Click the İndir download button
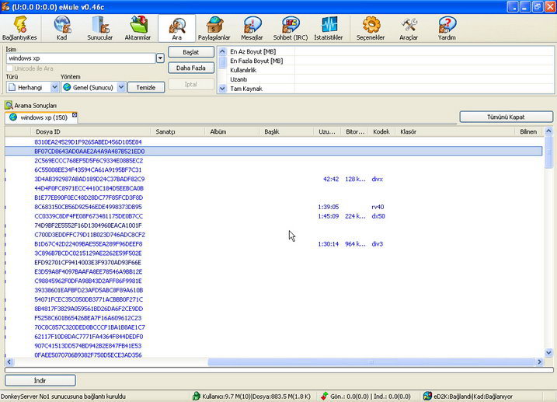This screenshot has width=557, height=402. 40,380
